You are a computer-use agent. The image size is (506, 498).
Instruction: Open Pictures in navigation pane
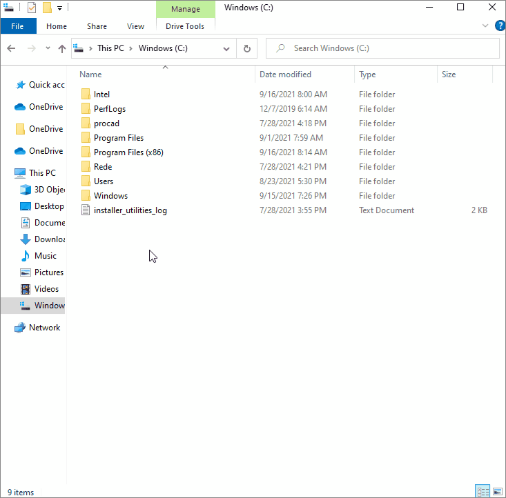tap(42, 272)
